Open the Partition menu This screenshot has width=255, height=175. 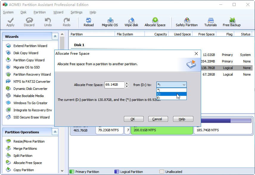tap(40, 12)
